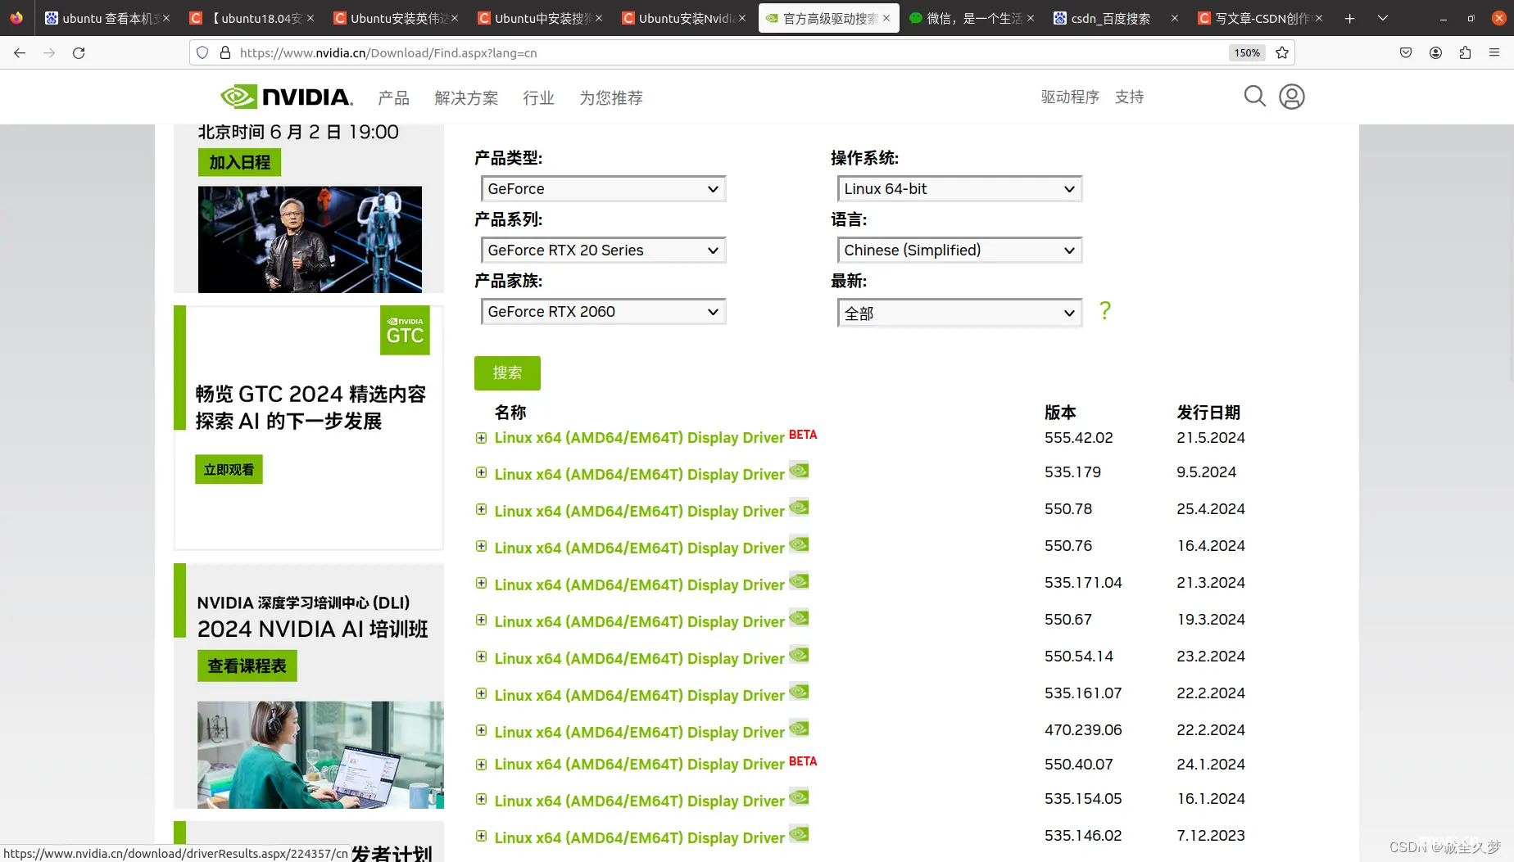
Task: Click the 立即观看 button
Action: [229, 469]
